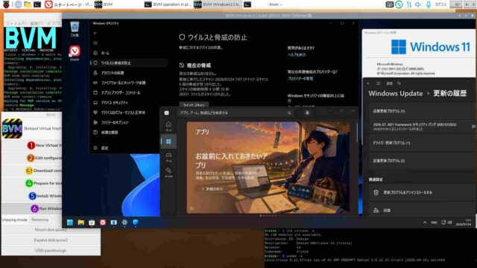Viewport: 477px width, 268px height.
Task: Open Vivaldi from the Windows taskbar
Action: 103,223
